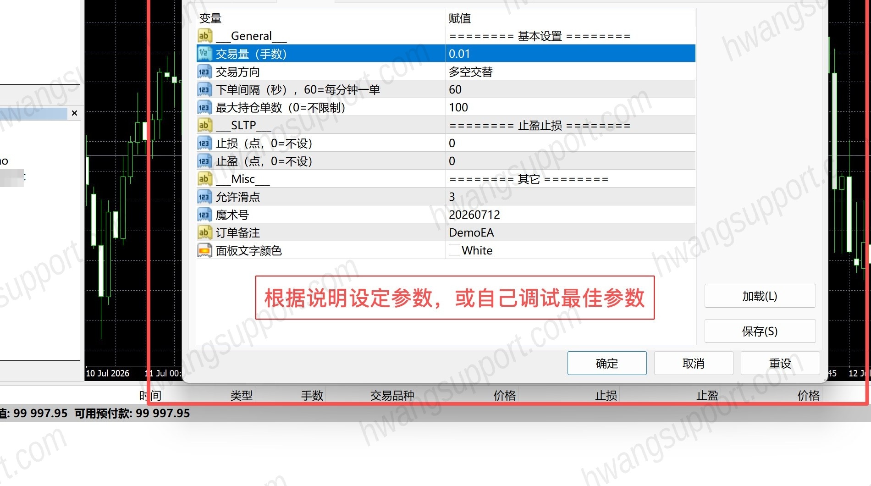The height and width of the screenshot is (486, 871).
Task: Select the 允许滑点 parameter name
Action: pos(238,197)
